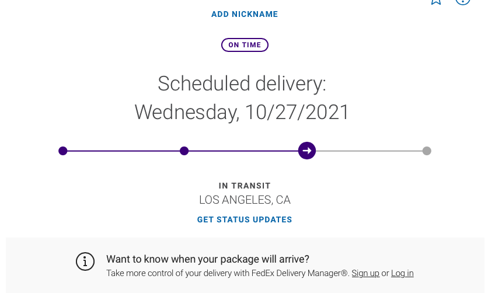Open the Log in link

(402, 273)
